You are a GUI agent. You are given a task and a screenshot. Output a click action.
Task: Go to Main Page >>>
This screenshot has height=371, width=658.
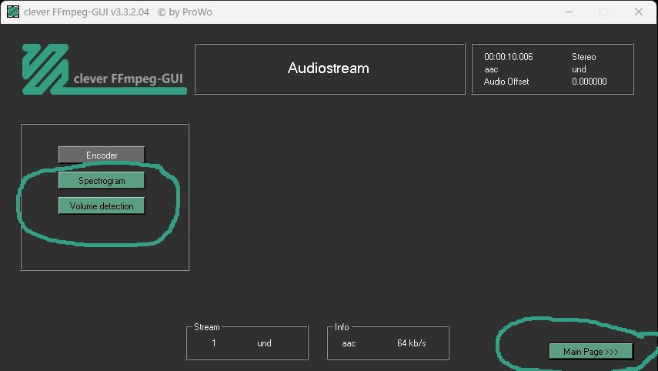(x=591, y=352)
